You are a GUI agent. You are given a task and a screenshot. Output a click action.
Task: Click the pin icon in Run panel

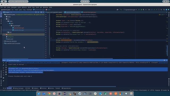[3, 81]
